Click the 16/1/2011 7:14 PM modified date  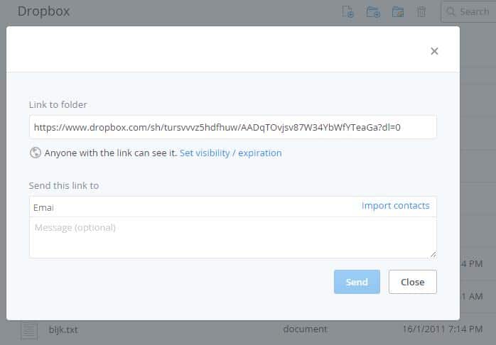pyautogui.click(x=443, y=329)
